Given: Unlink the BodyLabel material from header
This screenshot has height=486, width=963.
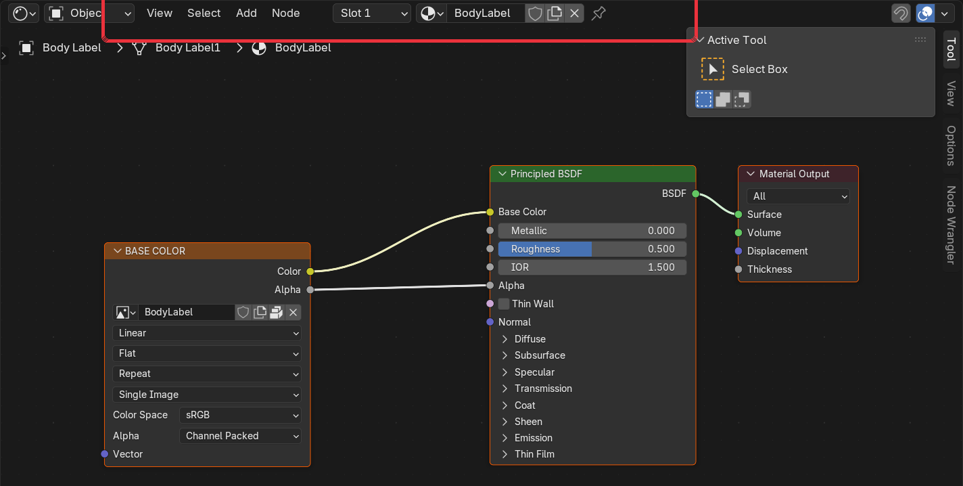Looking at the screenshot, I should (574, 13).
